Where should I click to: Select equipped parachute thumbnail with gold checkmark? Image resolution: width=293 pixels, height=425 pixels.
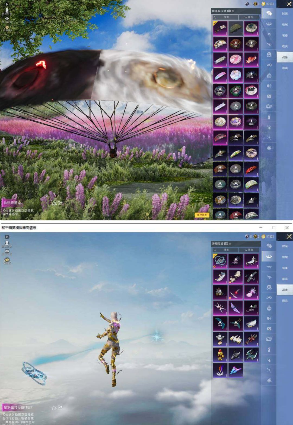click(220, 28)
